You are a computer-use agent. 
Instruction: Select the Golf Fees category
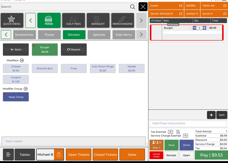coord(73,21)
